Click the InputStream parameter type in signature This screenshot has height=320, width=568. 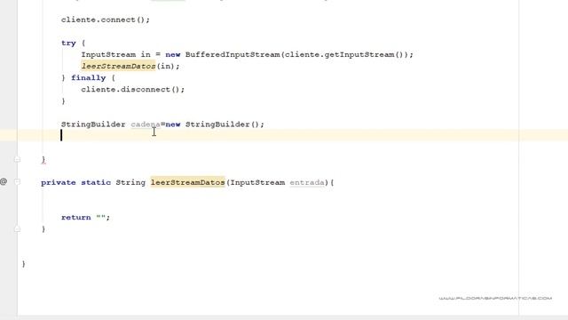(257, 182)
